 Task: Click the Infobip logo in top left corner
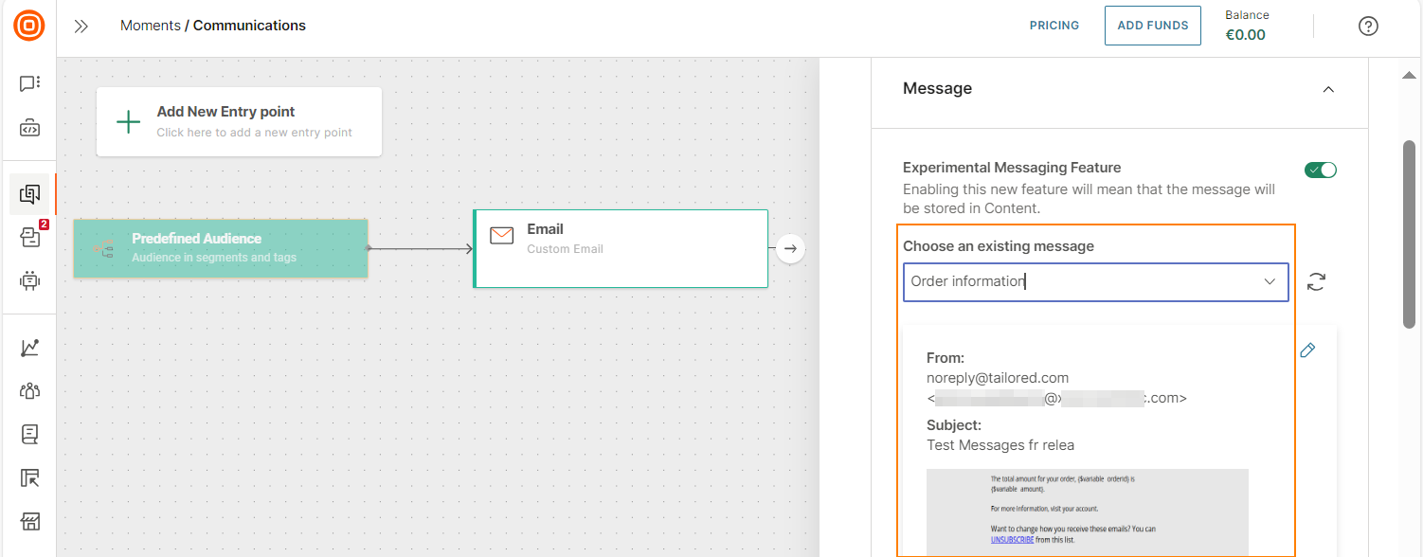pos(29,26)
